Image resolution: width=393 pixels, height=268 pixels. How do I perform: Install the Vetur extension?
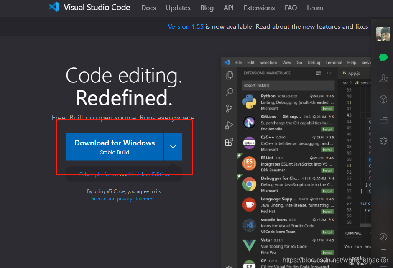pos(327,253)
